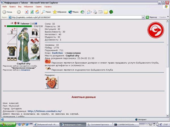The image size is (170, 127).
Task: Expand the Forward button history dropdown
Action: [23, 12]
